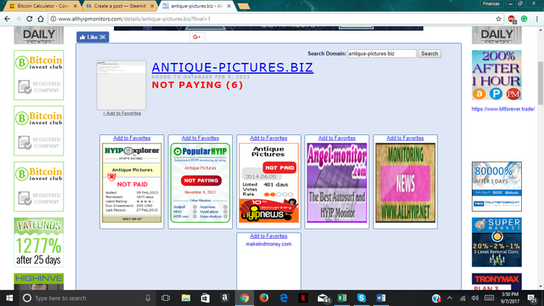Bookmark this page with the star
This screenshot has height=306, width=544.
pos(499,19)
